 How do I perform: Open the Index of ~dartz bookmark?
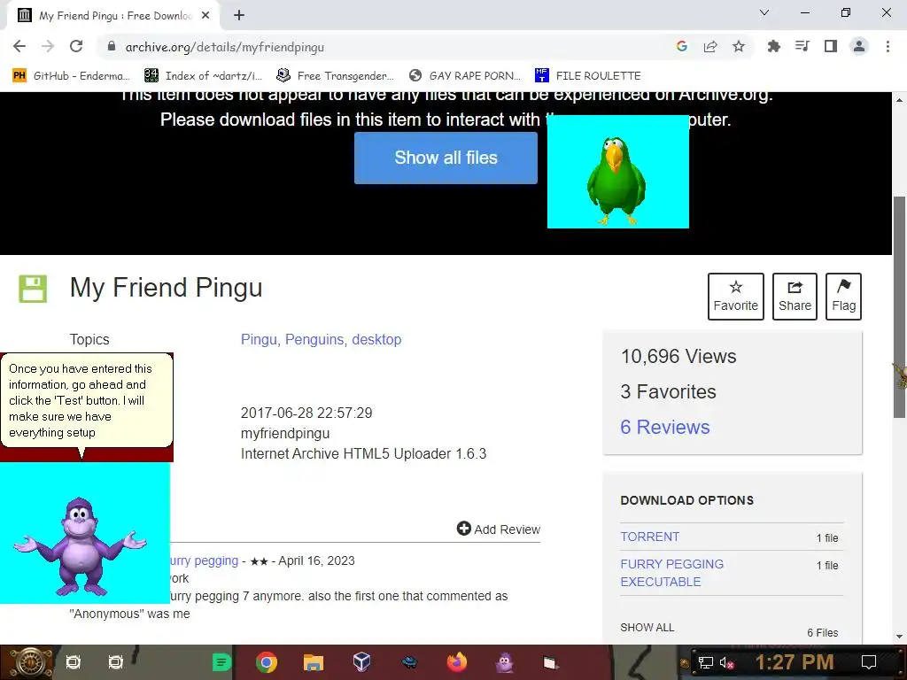pyautogui.click(x=203, y=76)
